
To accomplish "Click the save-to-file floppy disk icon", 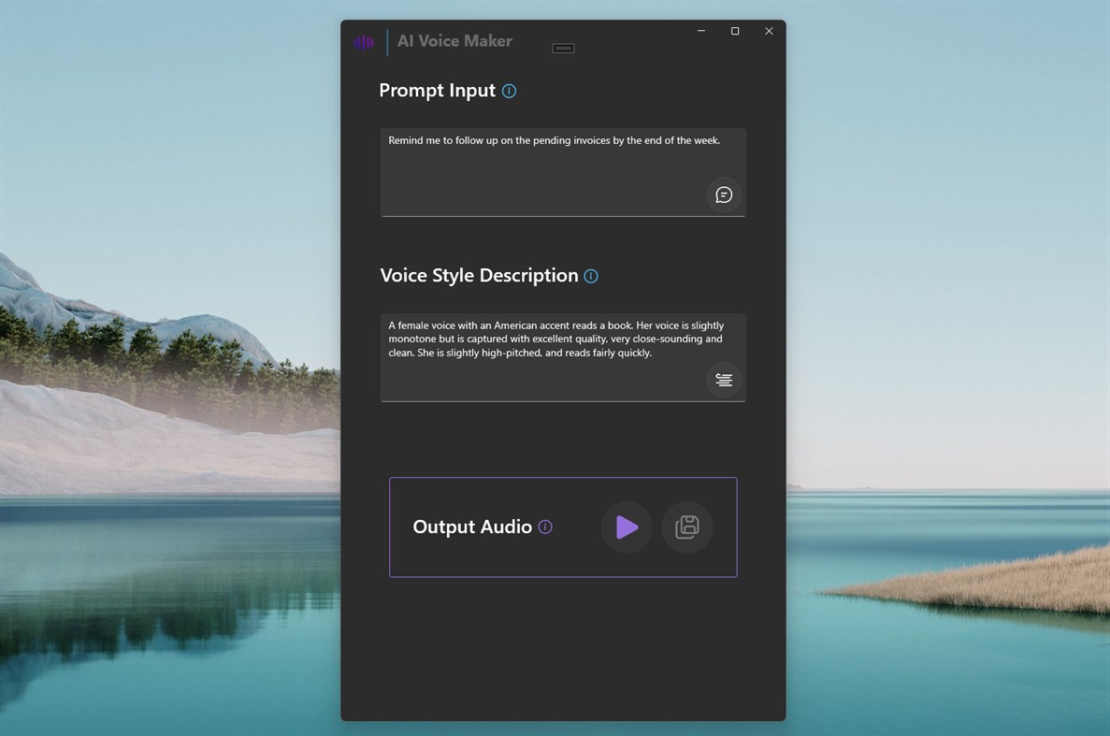I will point(686,527).
